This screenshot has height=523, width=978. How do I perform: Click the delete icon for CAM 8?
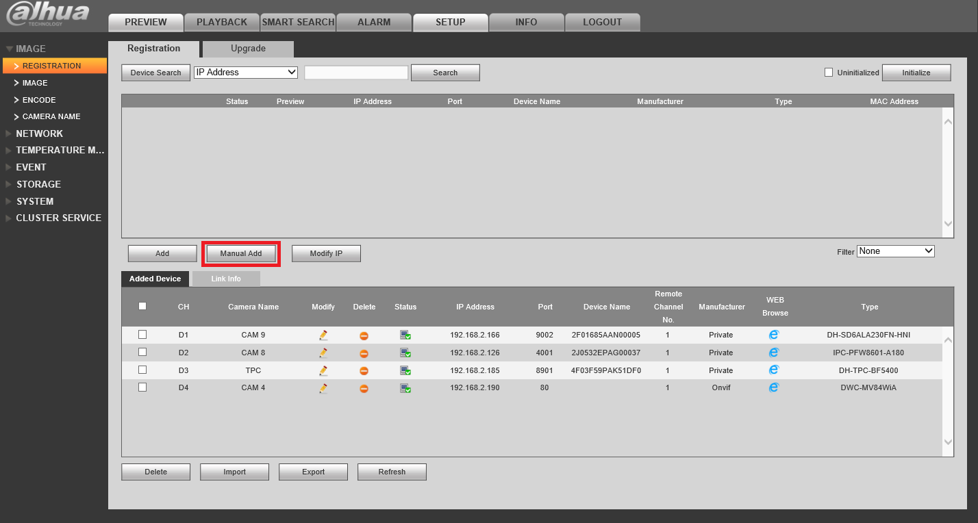pos(364,353)
